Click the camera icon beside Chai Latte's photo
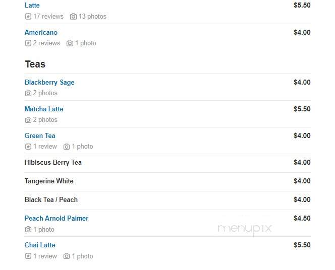This screenshot has height=270, width=335. tap(67, 256)
